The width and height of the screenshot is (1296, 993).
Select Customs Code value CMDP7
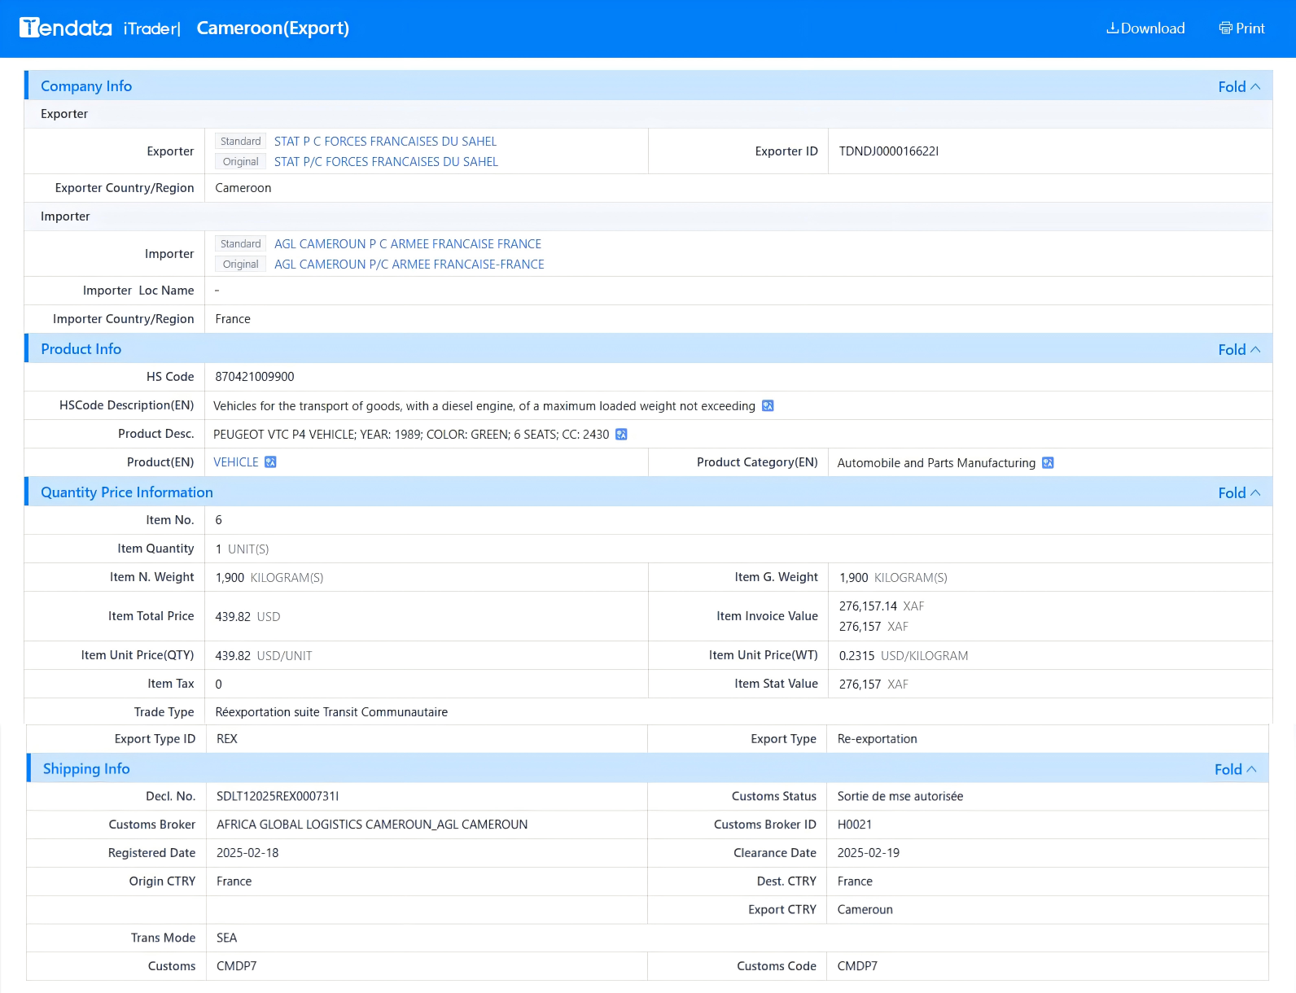(x=857, y=966)
